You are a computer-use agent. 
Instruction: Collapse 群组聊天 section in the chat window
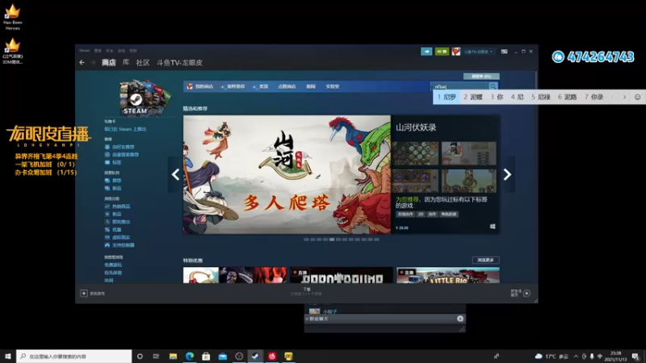click(307, 319)
